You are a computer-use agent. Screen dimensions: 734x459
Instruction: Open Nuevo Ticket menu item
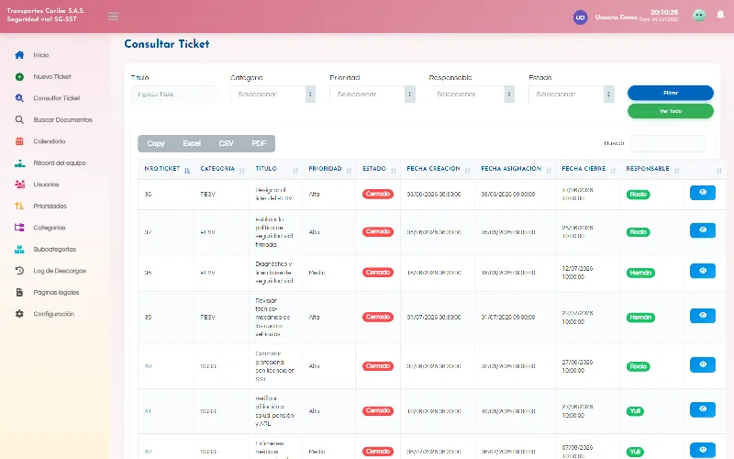[x=52, y=76]
